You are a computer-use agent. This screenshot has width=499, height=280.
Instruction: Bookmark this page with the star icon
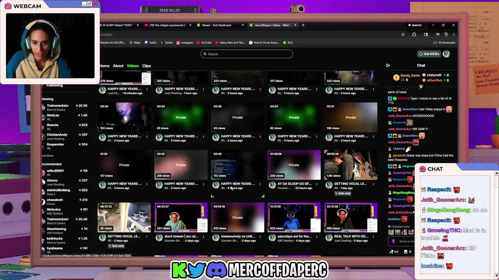click(403, 35)
